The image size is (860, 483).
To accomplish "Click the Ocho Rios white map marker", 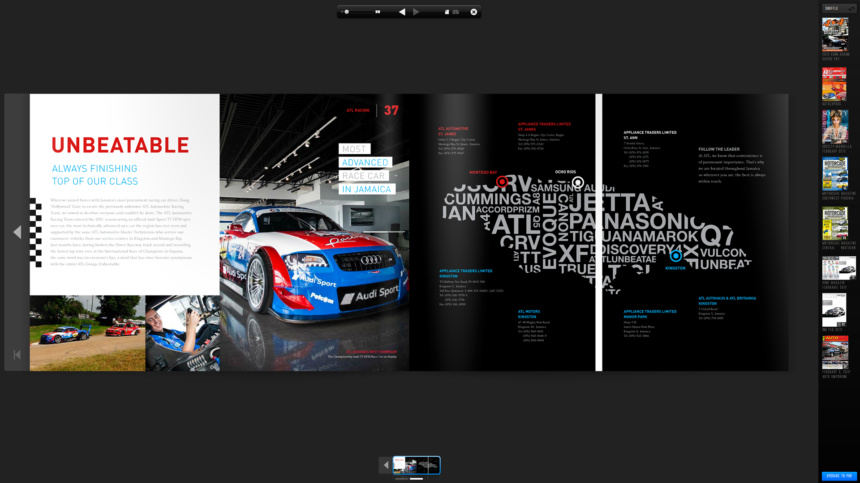I will 578,182.
